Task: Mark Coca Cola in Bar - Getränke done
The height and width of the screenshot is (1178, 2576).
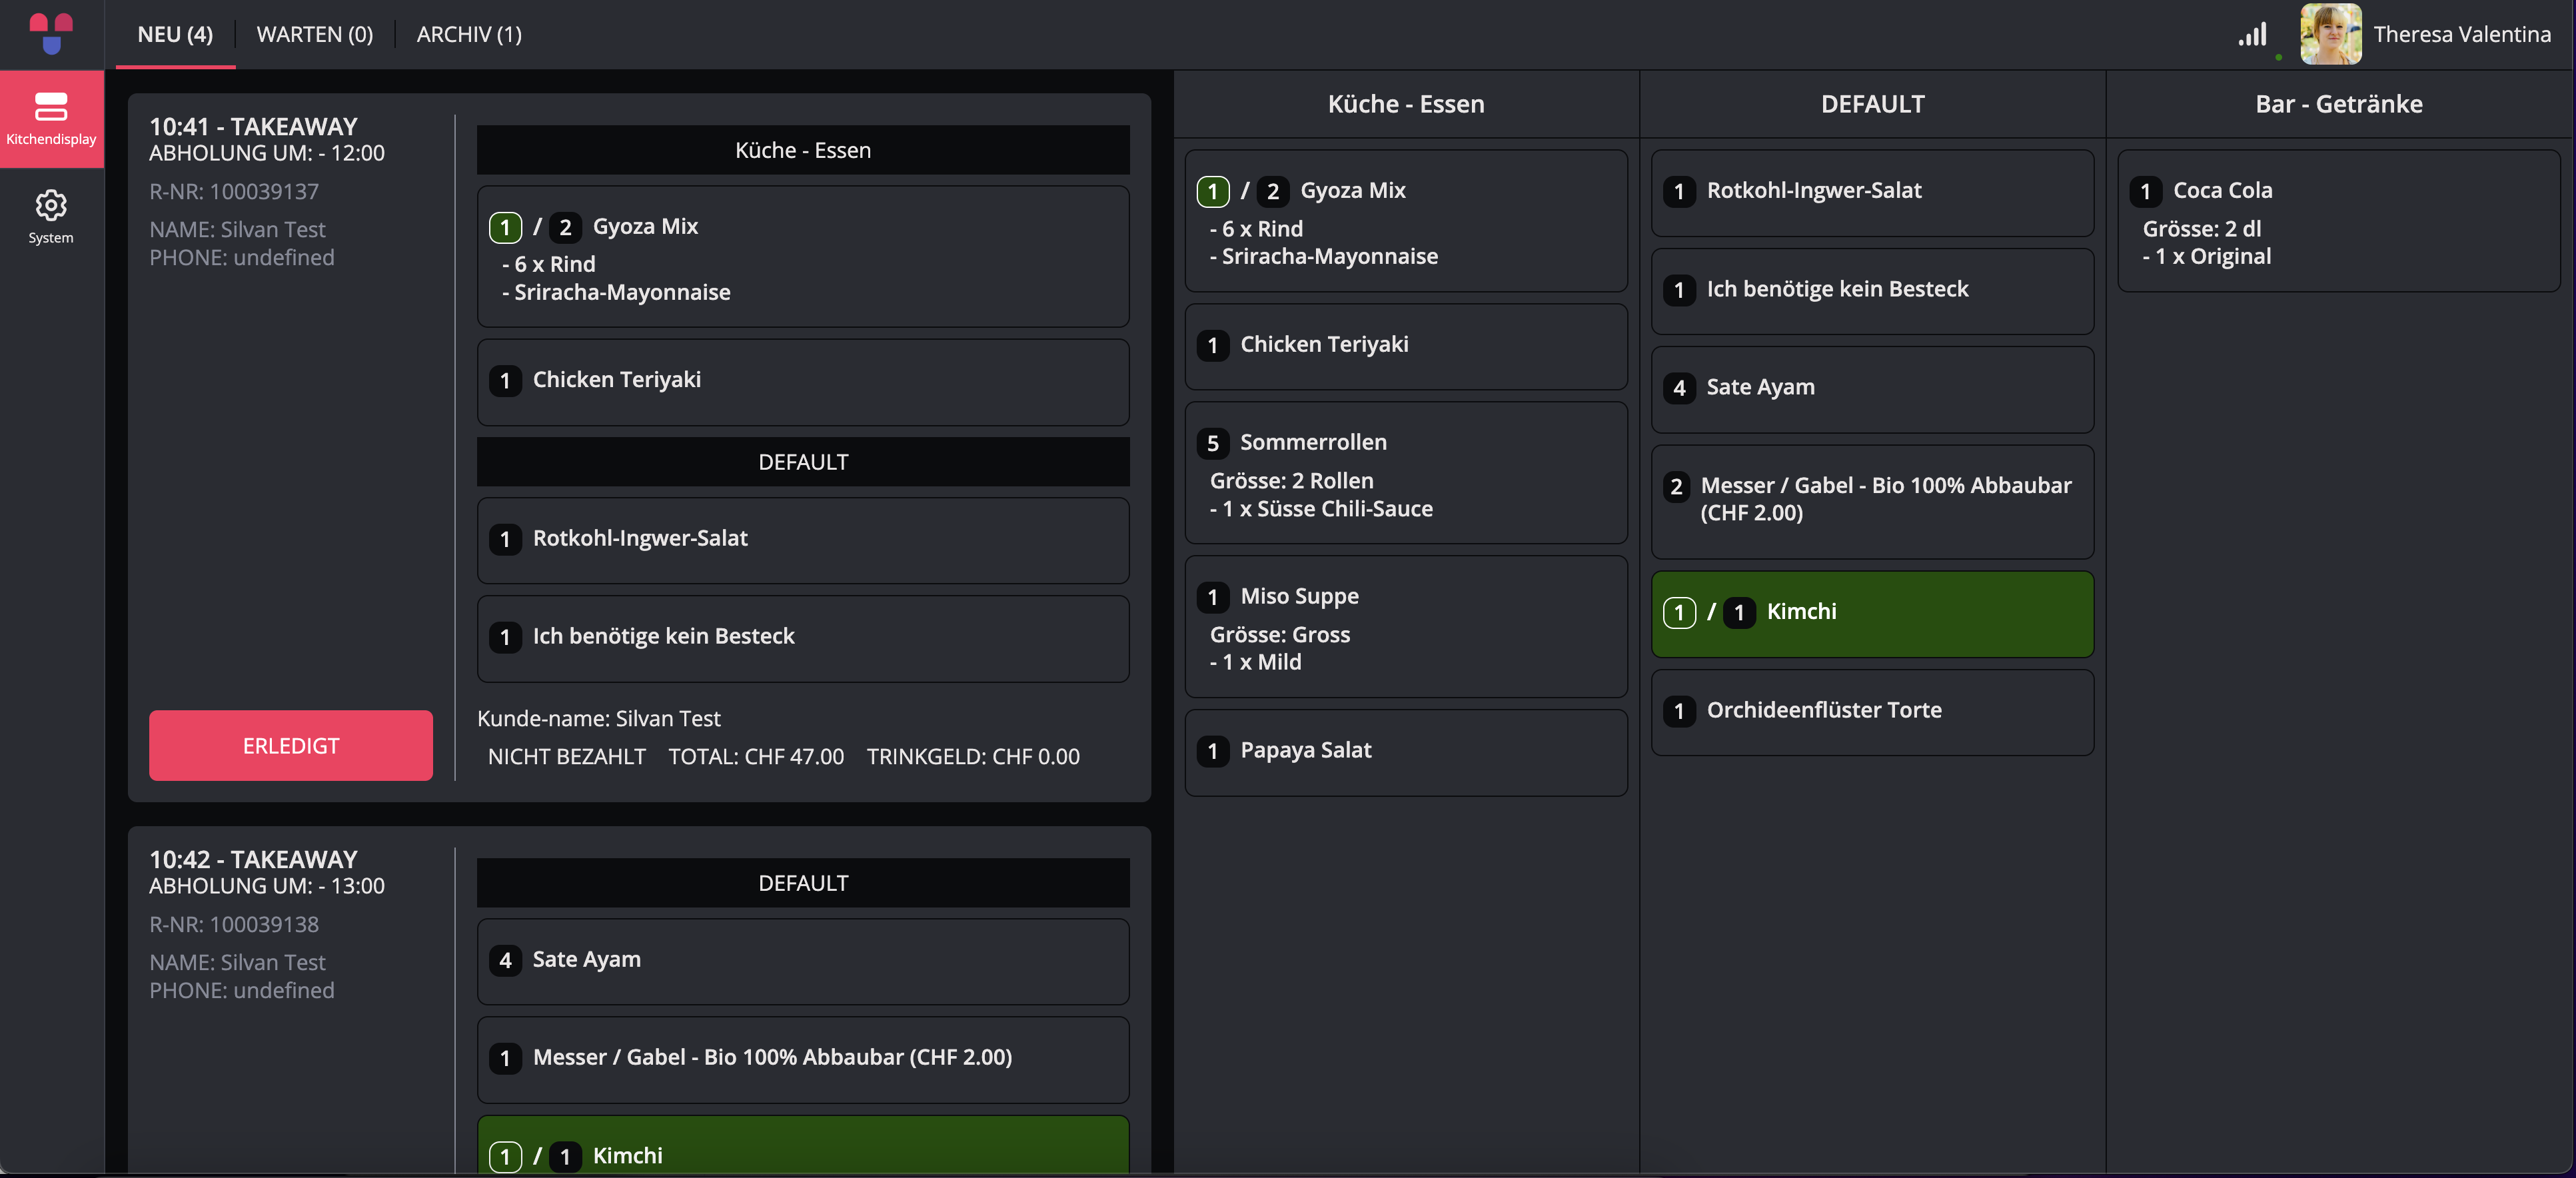Action: [2338, 221]
